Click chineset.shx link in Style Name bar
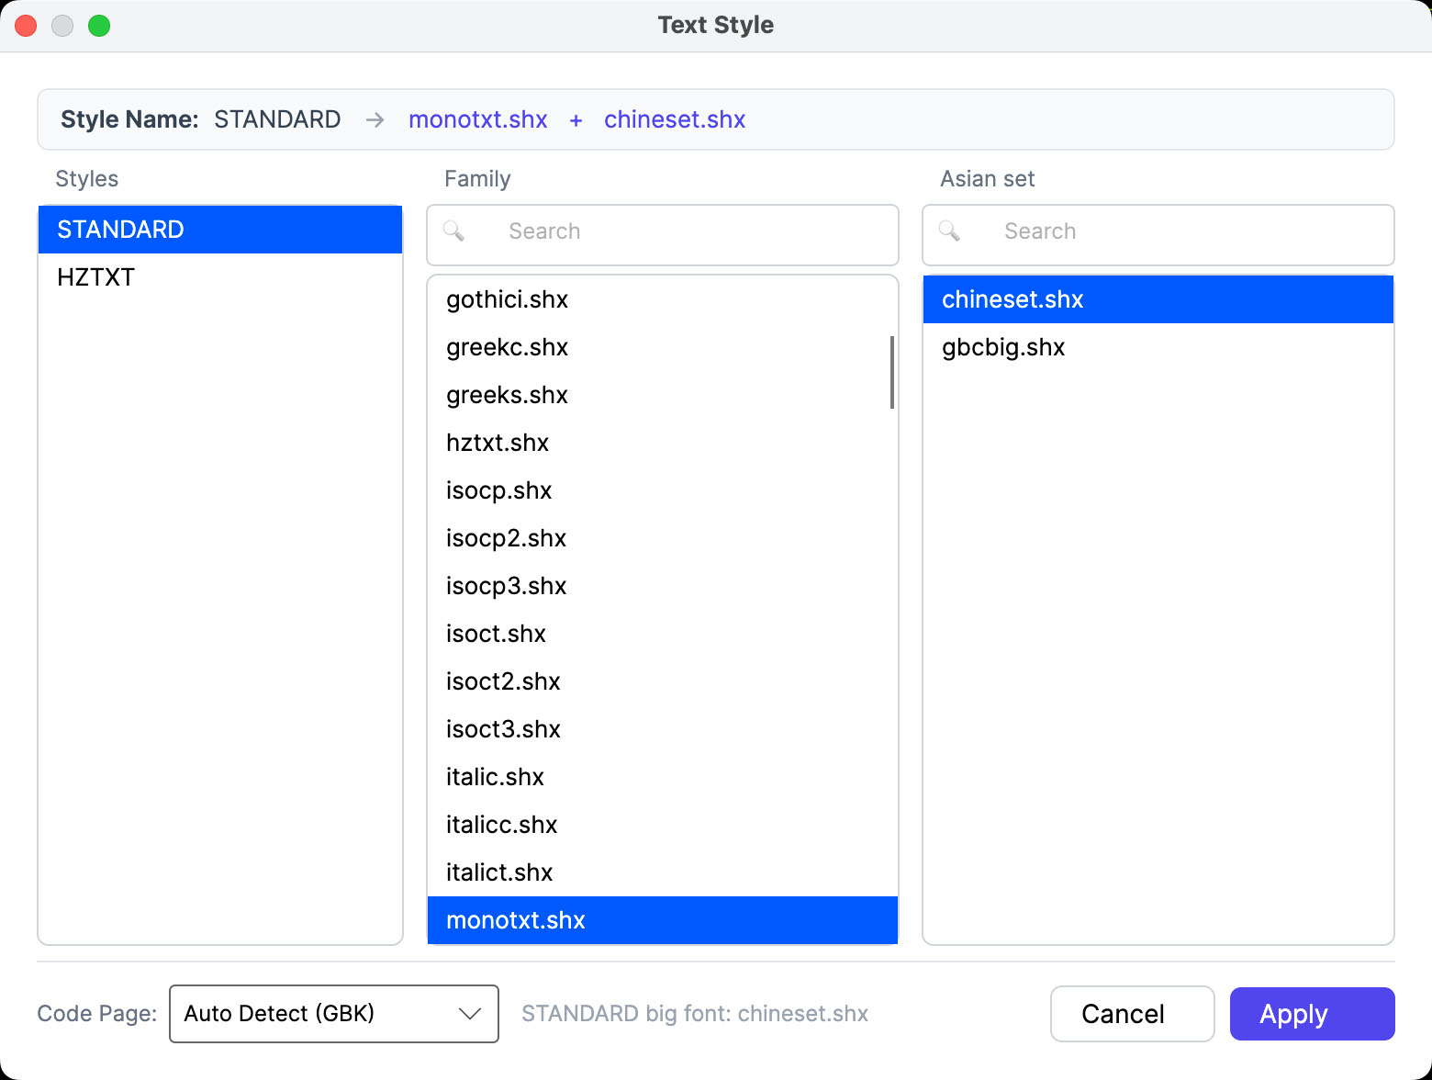The width and height of the screenshot is (1432, 1080). [675, 119]
